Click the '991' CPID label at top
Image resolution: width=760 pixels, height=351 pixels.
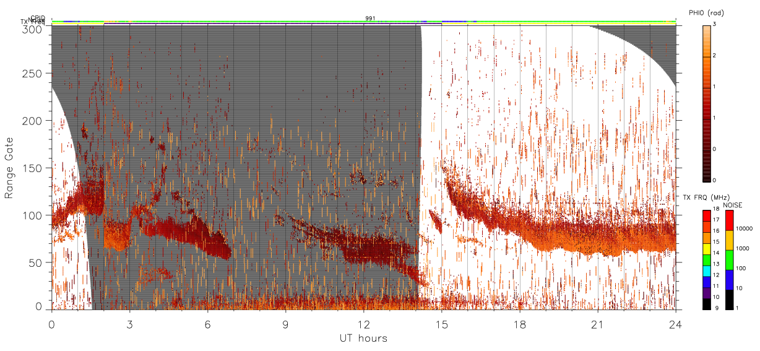tap(369, 19)
